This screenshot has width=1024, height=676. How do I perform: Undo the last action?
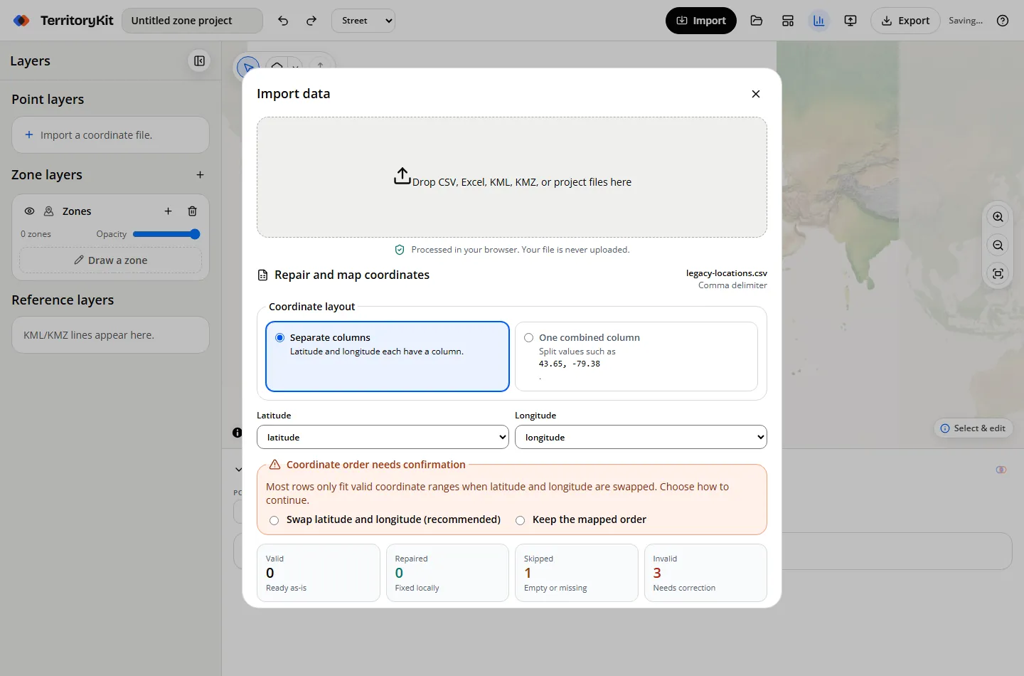click(x=283, y=21)
